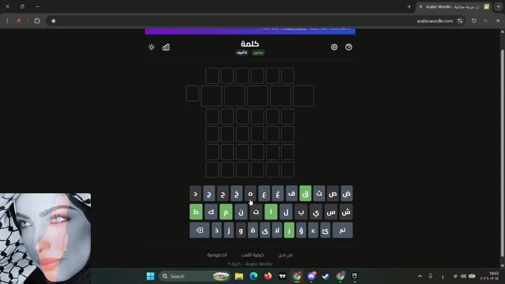505x284 pixels.
Task: Open the game settings gear
Action: (334, 47)
